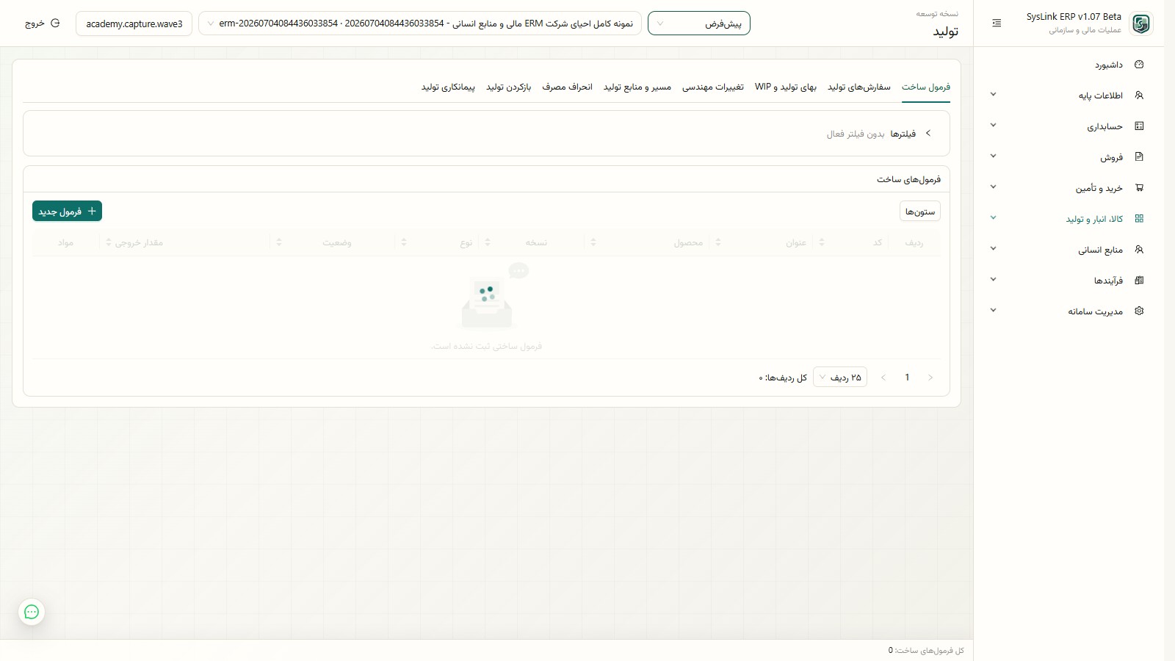Switch to the مسیر و منابع تولید tab
1175x661 pixels.
pos(637,87)
